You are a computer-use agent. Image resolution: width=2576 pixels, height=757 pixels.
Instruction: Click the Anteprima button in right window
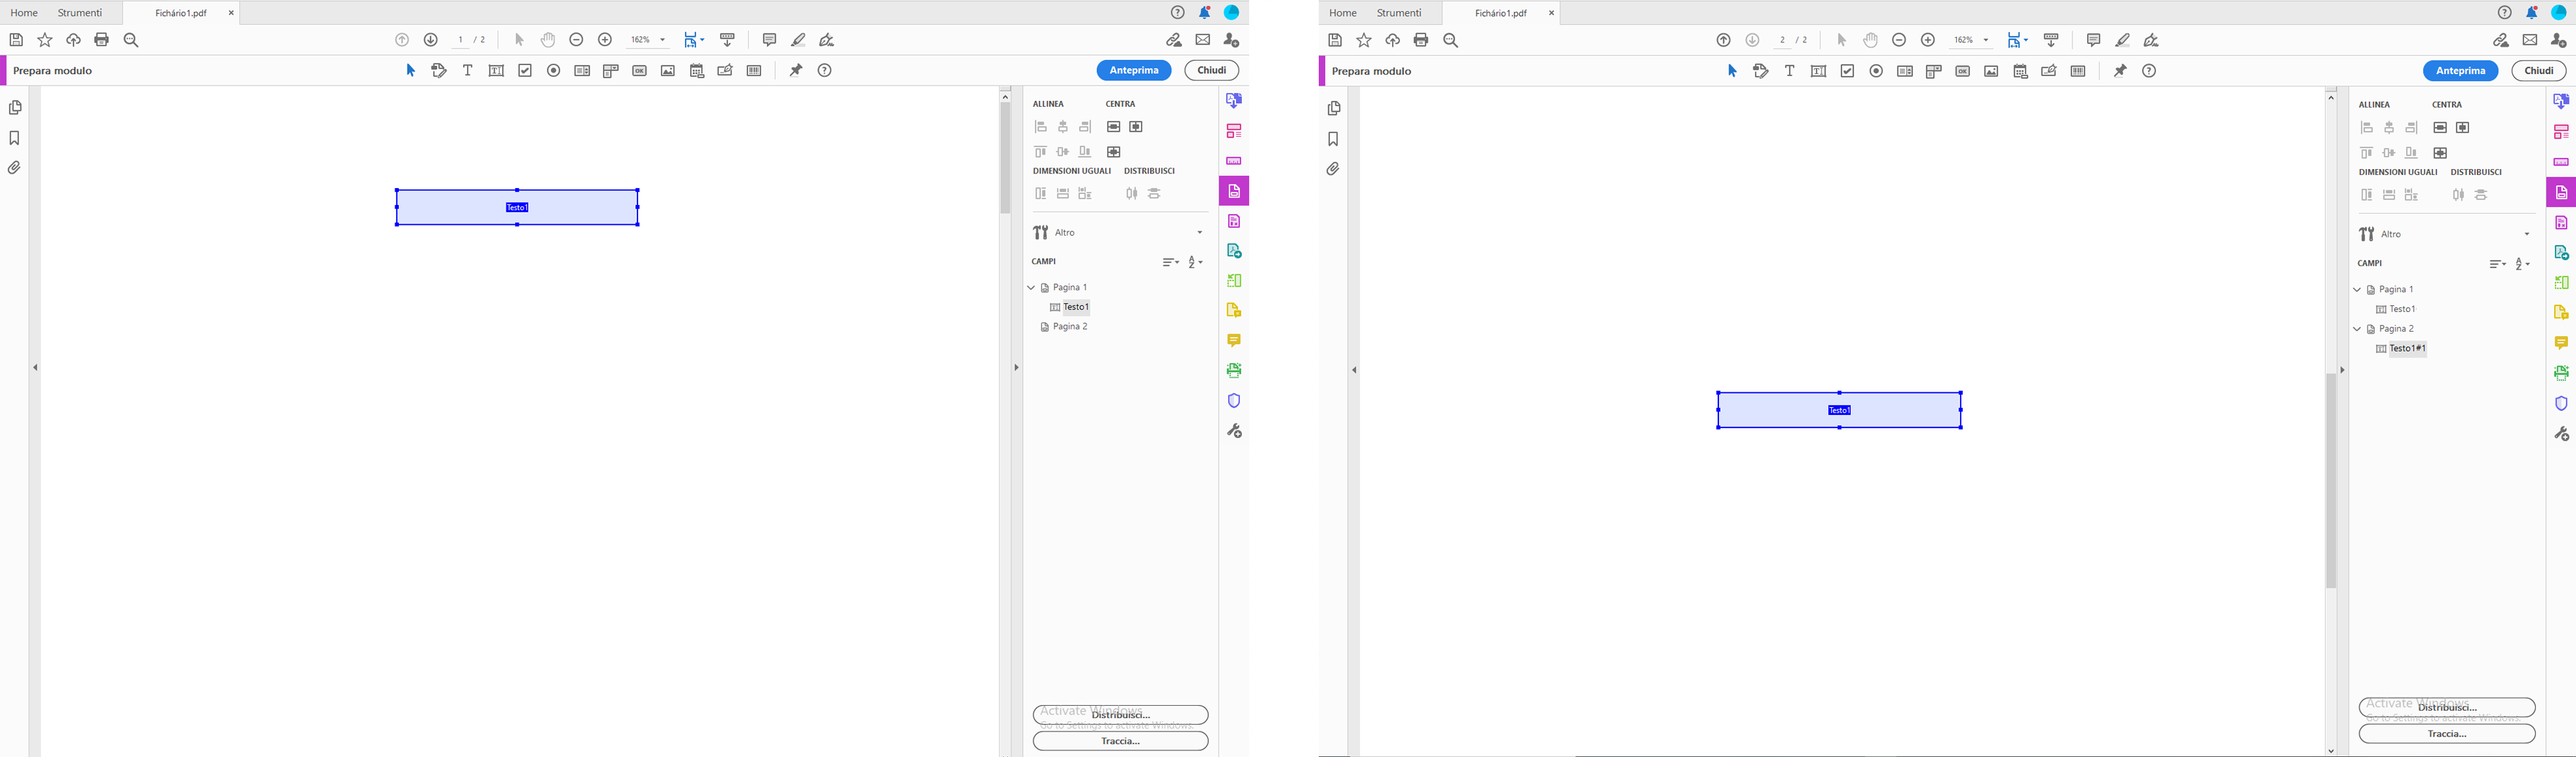[x=2460, y=71]
